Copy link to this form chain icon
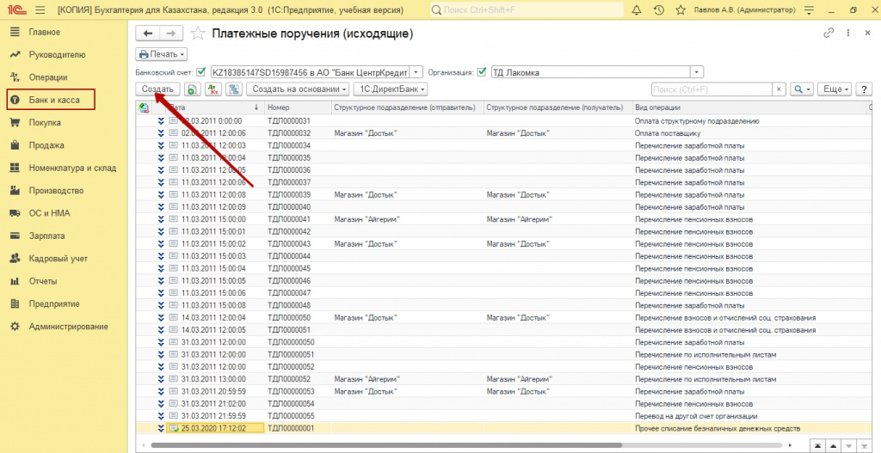 pos(829,34)
